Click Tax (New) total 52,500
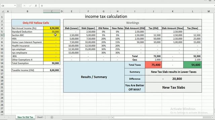Screen dimensions: 215x120 pos(192,56)
